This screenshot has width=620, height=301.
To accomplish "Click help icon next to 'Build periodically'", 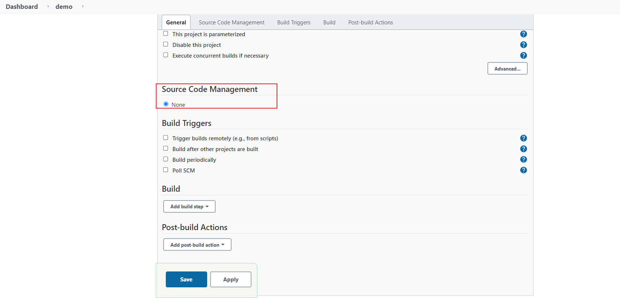I will [523, 160].
